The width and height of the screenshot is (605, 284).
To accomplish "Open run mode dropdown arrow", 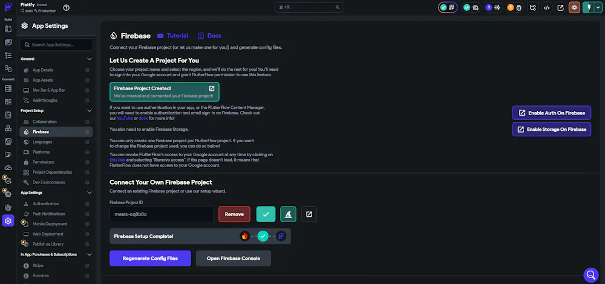I will (598, 7).
